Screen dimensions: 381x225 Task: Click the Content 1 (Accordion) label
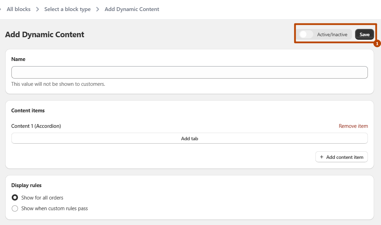click(x=36, y=126)
